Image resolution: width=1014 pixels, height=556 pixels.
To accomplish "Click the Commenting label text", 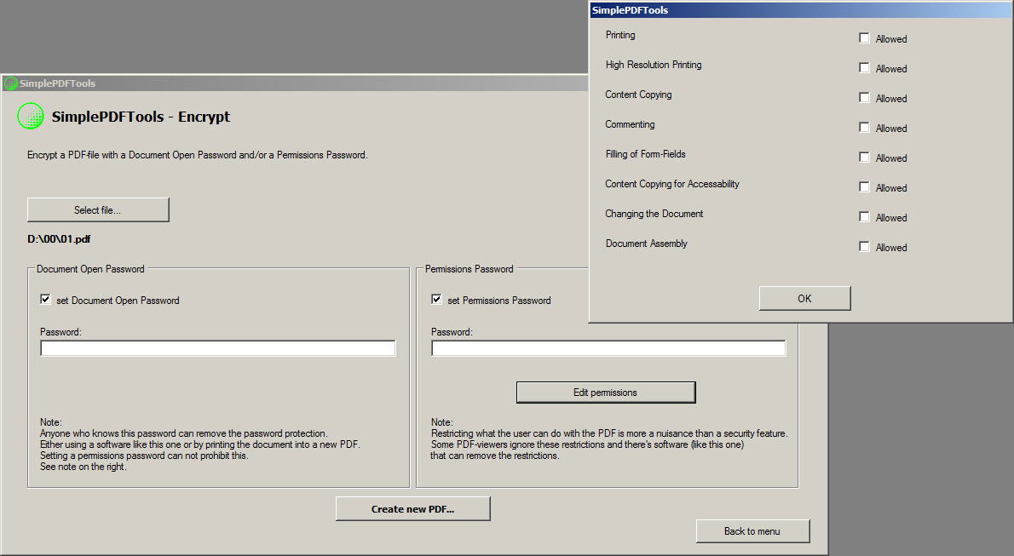I will pyautogui.click(x=630, y=124).
